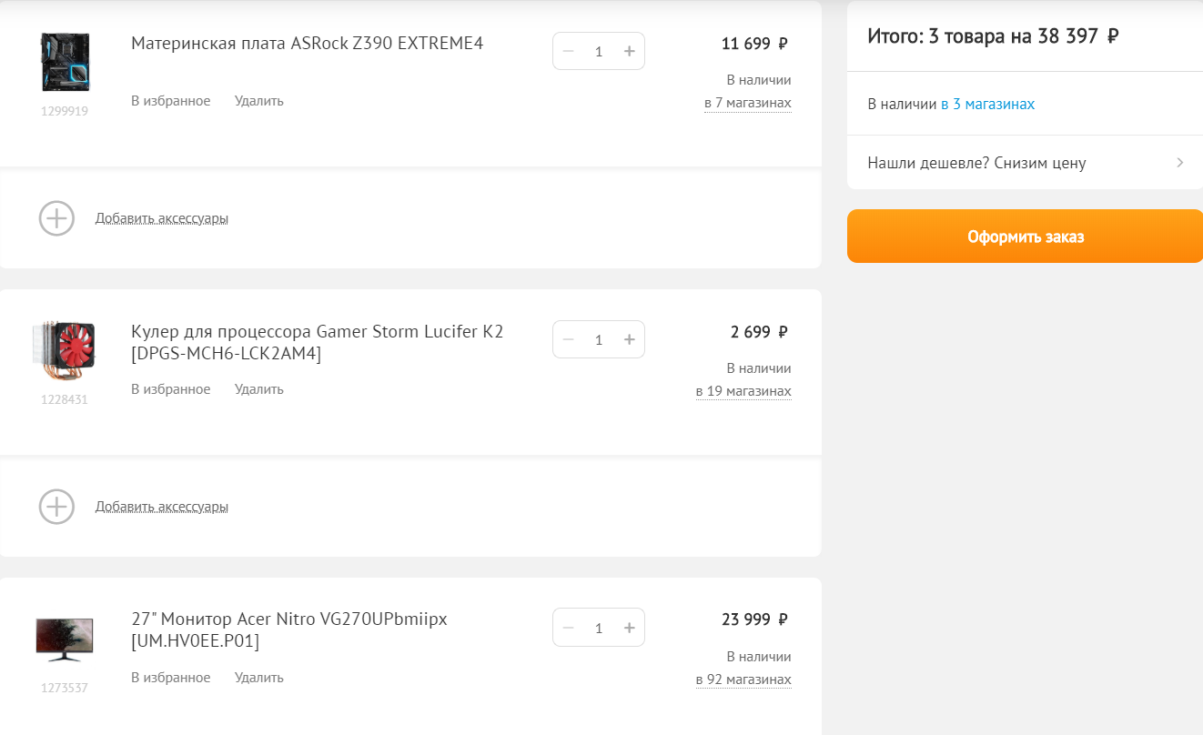This screenshot has height=735, width=1203.
Task: Click plus circle icon below cooler
Action: pyautogui.click(x=56, y=507)
